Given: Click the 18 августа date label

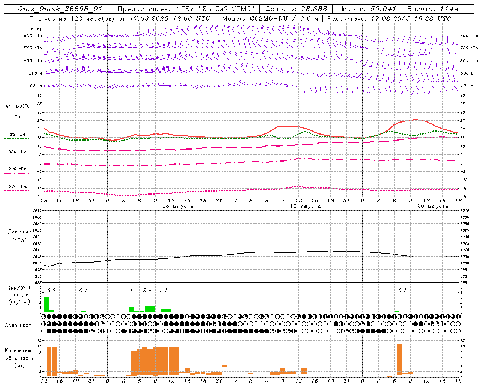Looking at the screenshot, I should [178, 206].
